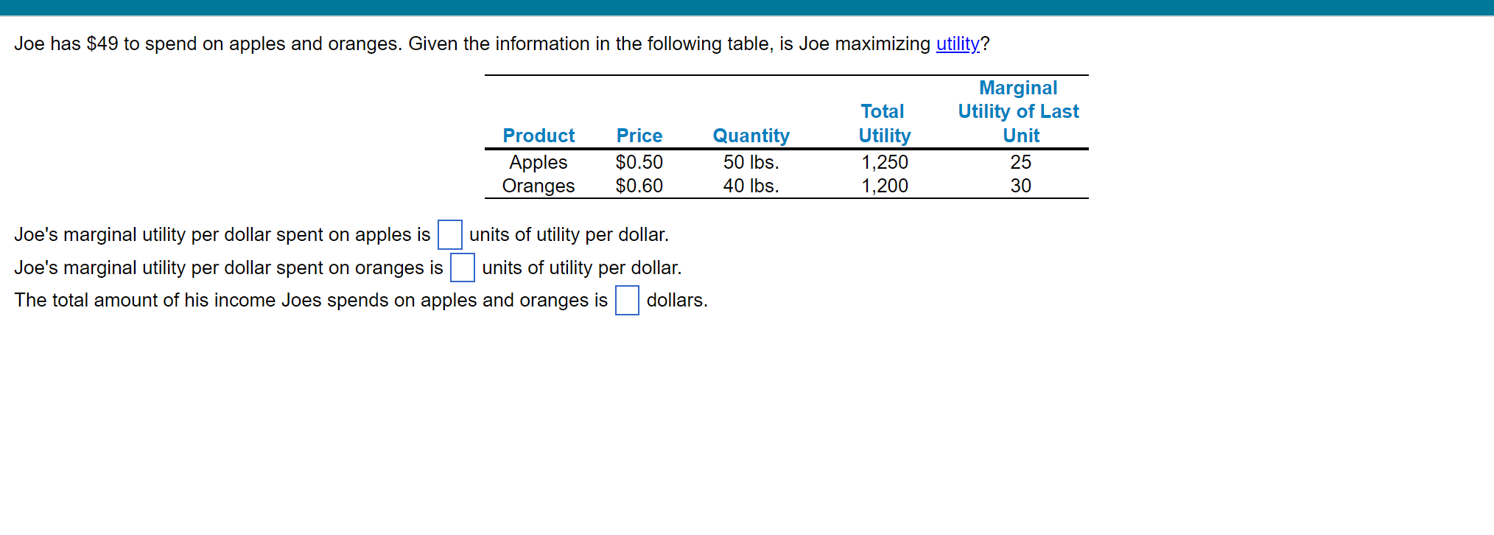Click the marginal utility value 30
Screen dimensions: 1494x535
tap(1020, 186)
